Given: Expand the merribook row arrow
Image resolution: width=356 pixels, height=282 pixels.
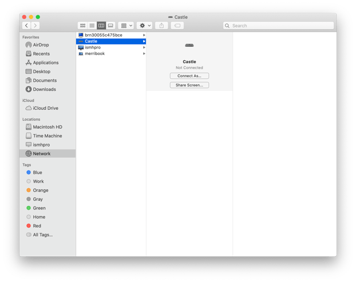Looking at the screenshot, I should [x=144, y=53].
